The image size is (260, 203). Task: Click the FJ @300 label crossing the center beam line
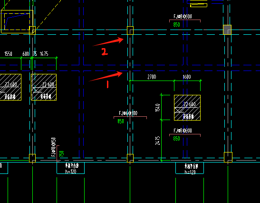(x=128, y=113)
